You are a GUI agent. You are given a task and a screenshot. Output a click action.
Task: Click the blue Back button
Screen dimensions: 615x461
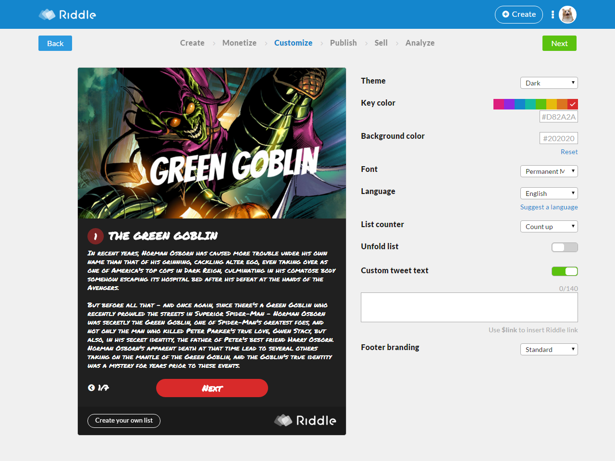pyautogui.click(x=55, y=43)
